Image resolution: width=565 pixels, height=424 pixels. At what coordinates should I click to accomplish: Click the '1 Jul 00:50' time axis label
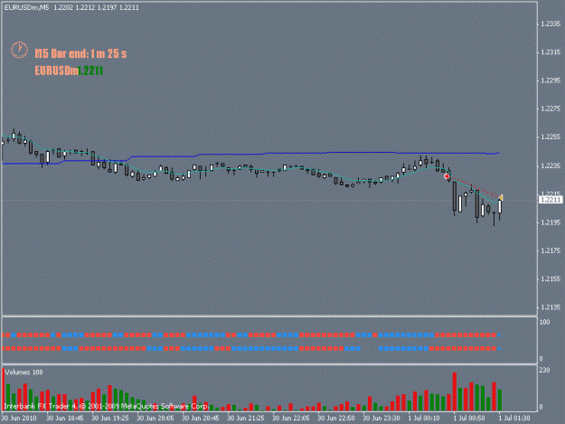point(469,418)
